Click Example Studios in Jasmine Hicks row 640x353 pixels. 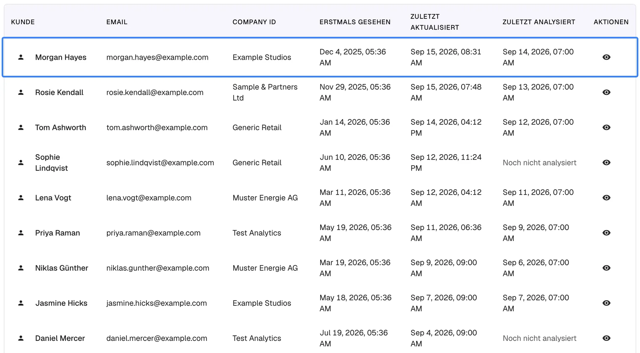click(262, 303)
